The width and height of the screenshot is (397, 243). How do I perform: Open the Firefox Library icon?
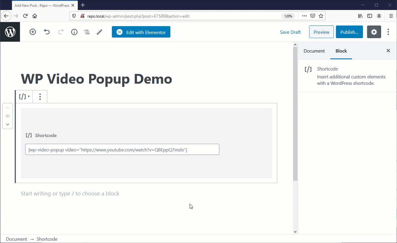pyautogui.click(x=360, y=16)
